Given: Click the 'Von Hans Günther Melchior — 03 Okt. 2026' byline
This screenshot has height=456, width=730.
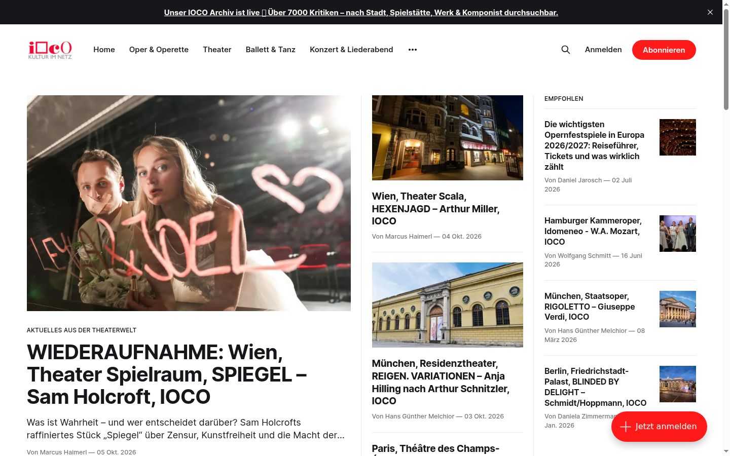Looking at the screenshot, I should [x=438, y=416].
